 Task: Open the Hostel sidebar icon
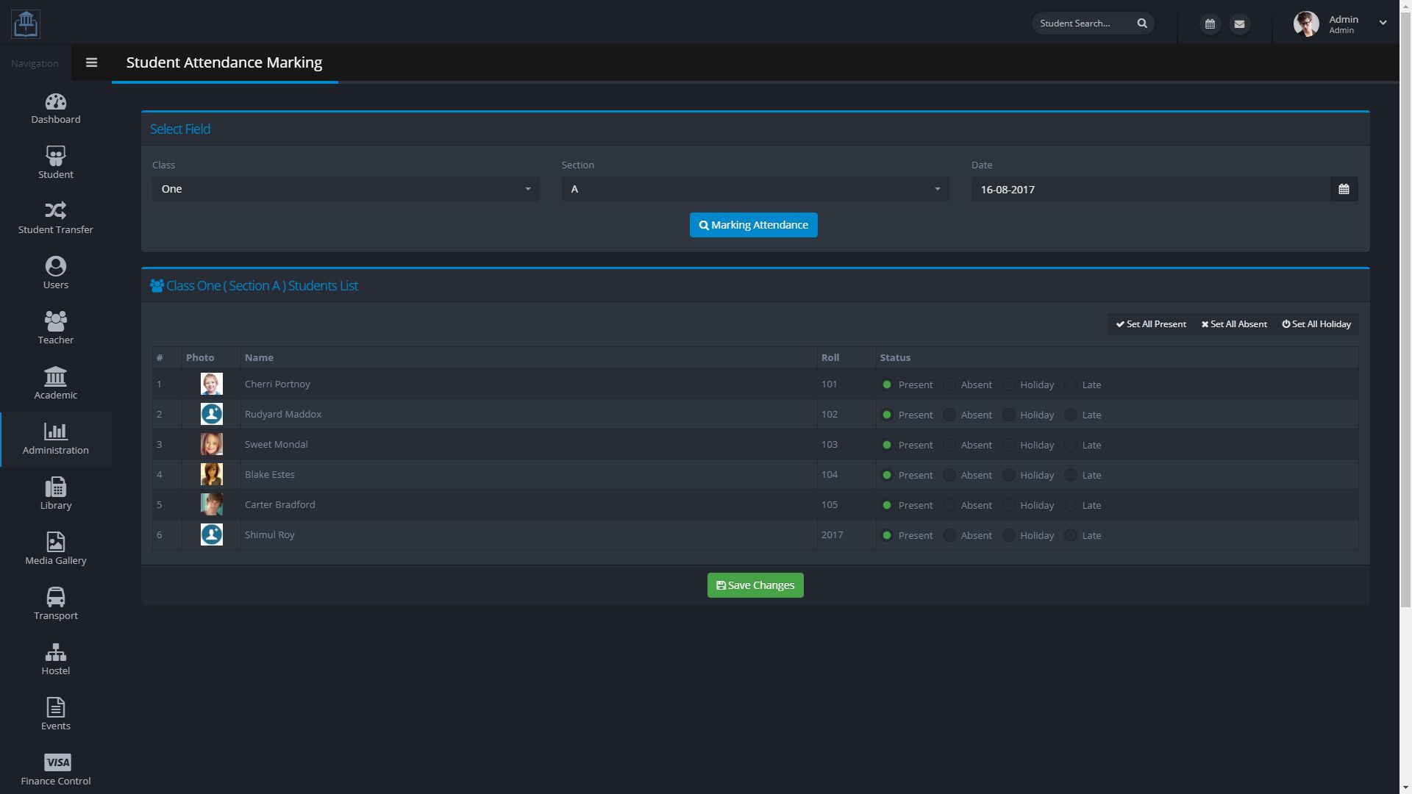pyautogui.click(x=56, y=659)
